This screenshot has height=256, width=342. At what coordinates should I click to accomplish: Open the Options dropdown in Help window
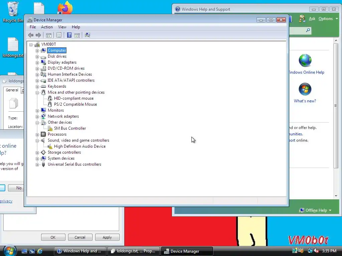(x=328, y=19)
